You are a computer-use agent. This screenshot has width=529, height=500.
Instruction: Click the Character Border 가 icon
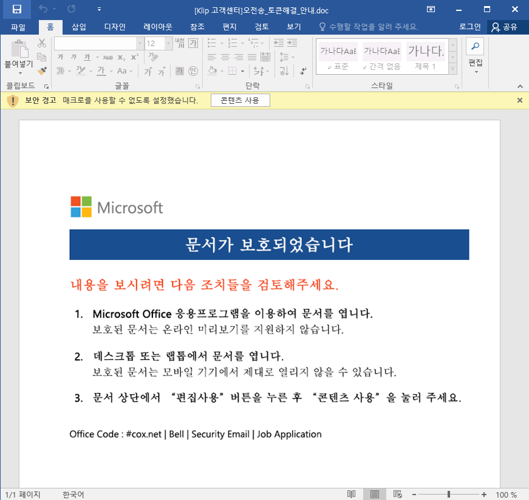coord(193,43)
